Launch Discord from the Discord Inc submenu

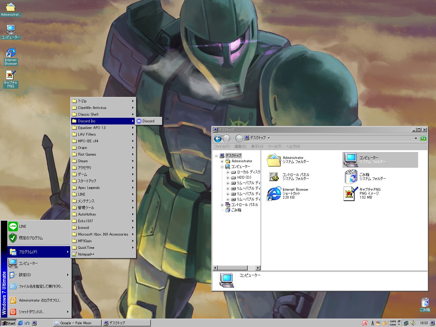149,121
